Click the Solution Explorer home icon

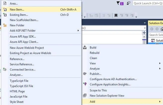point(162,29)
